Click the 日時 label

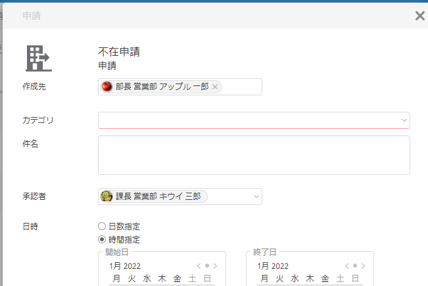30,226
